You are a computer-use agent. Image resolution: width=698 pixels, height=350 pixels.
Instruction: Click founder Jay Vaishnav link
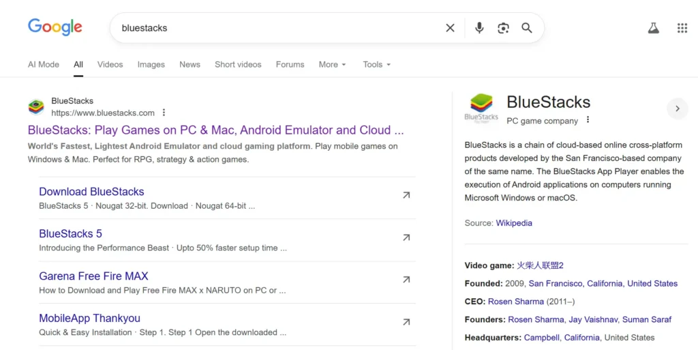coord(592,320)
